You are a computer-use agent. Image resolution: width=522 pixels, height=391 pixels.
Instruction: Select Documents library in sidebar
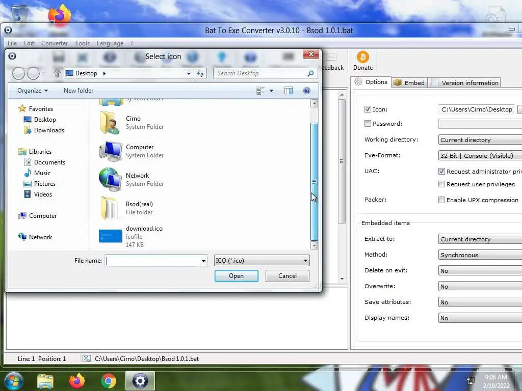click(45, 162)
